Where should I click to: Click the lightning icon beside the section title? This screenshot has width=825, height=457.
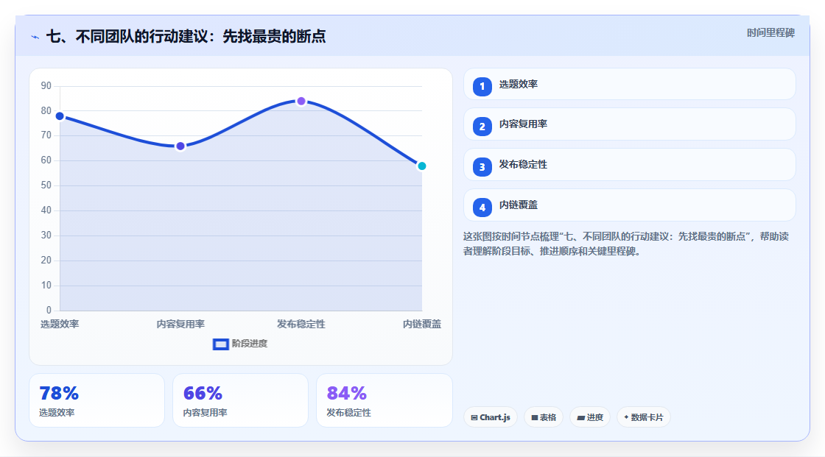[x=35, y=37]
